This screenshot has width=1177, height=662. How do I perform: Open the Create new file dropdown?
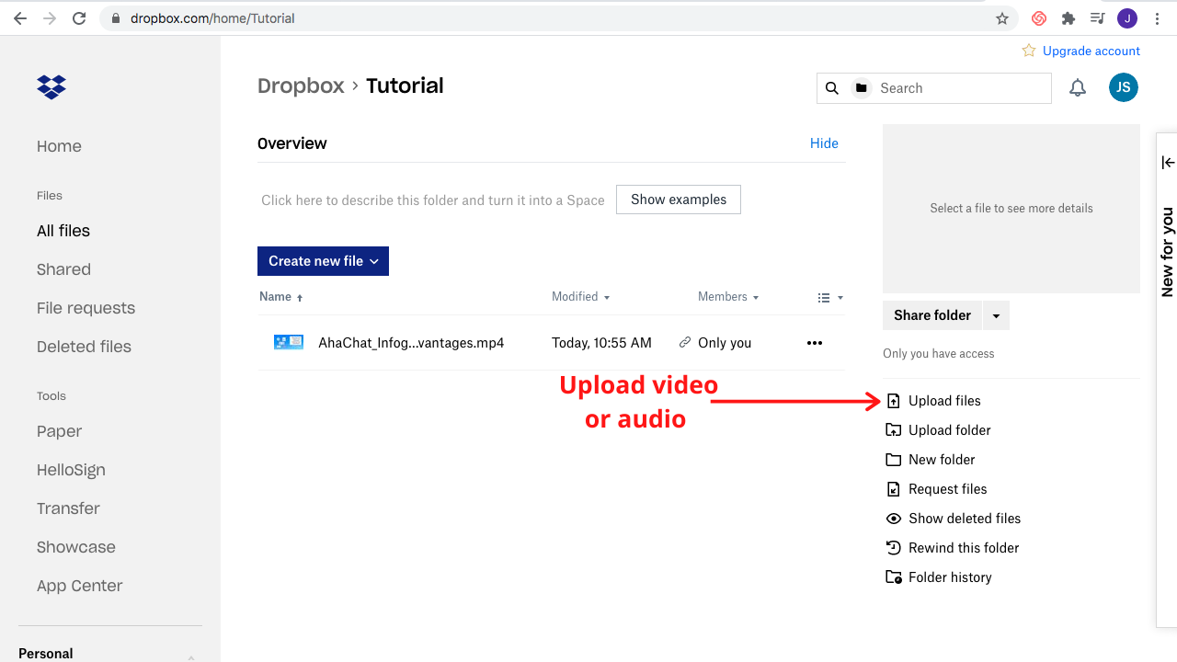[x=323, y=261]
